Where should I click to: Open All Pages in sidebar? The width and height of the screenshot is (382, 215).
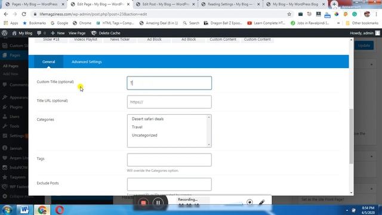point(11,66)
